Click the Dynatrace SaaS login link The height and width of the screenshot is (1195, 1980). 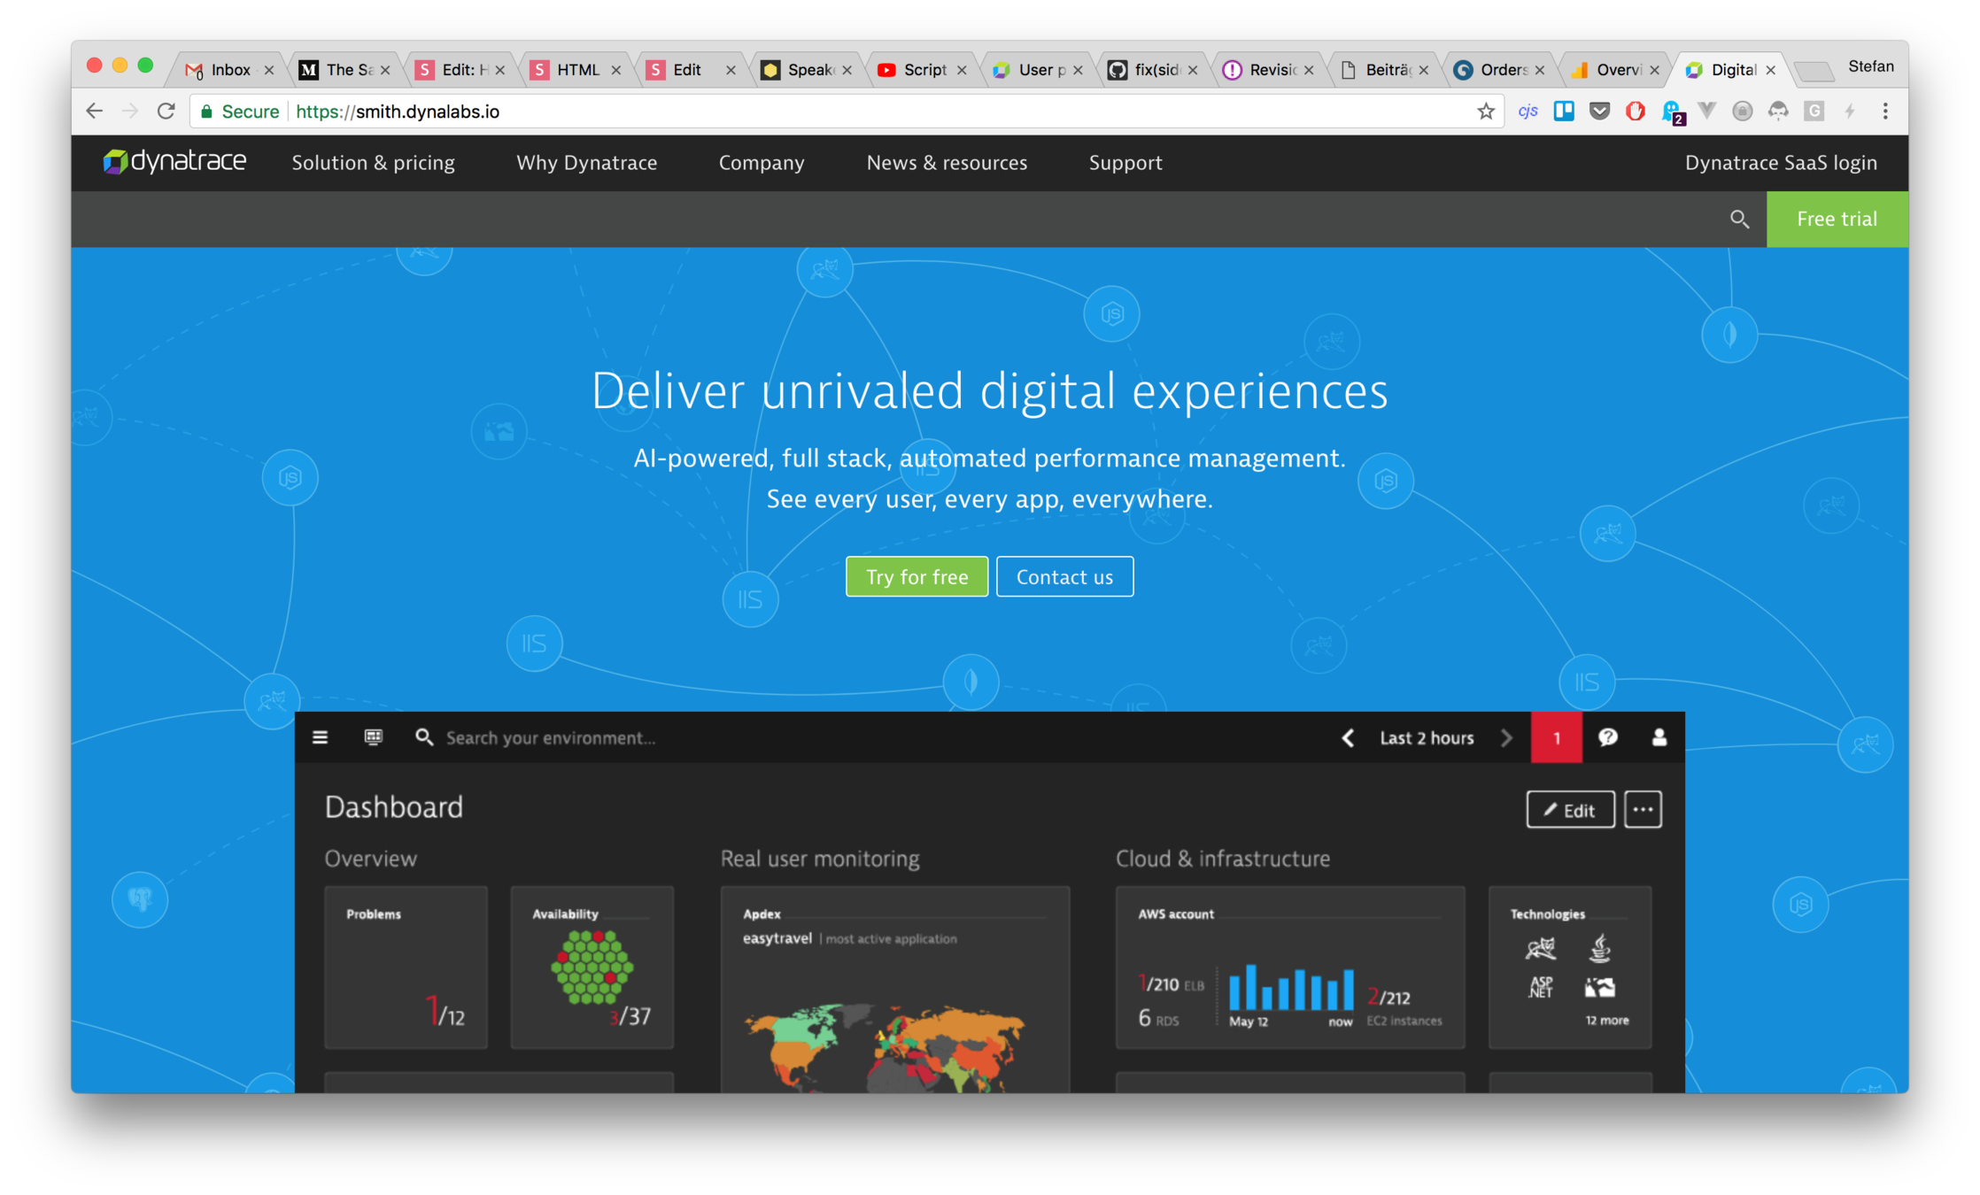[x=1781, y=163]
